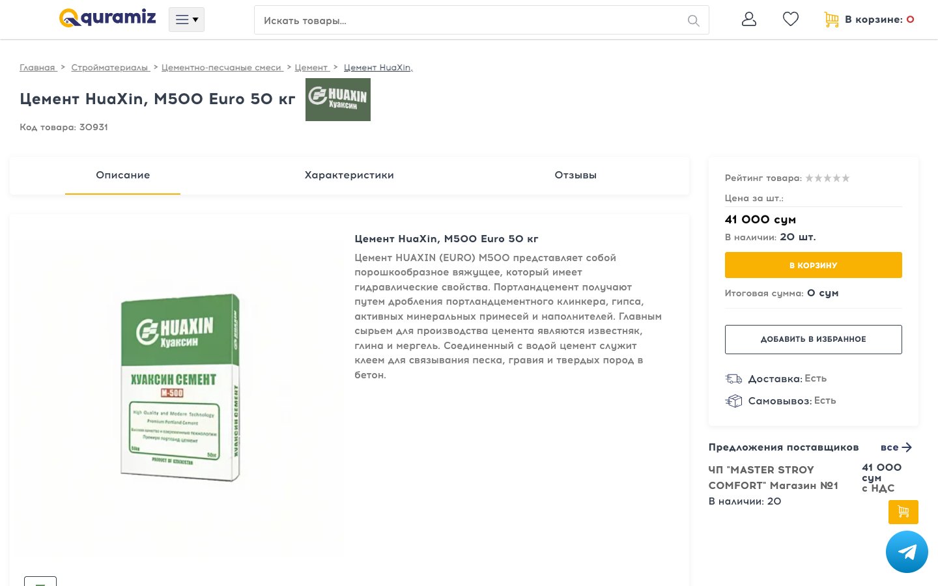Click the product code 30931 text
Screen dimensions: 938x586
(x=64, y=128)
